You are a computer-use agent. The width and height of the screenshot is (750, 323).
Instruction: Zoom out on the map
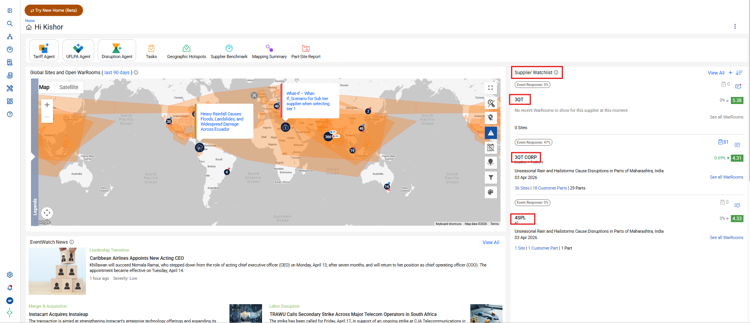pyautogui.click(x=47, y=117)
